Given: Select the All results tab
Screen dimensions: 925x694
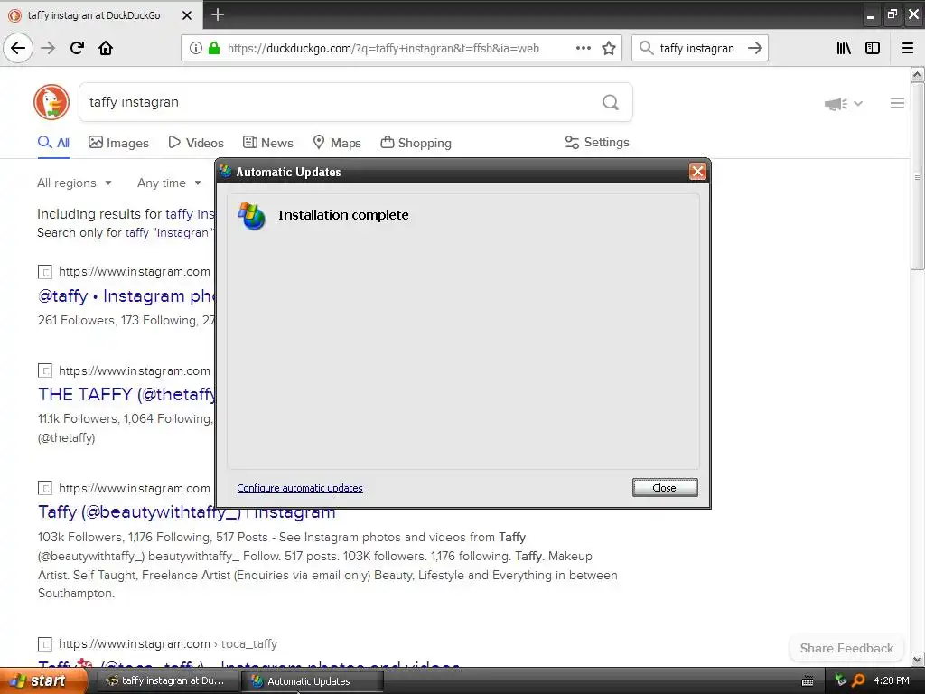Looking at the screenshot, I should point(53,143).
